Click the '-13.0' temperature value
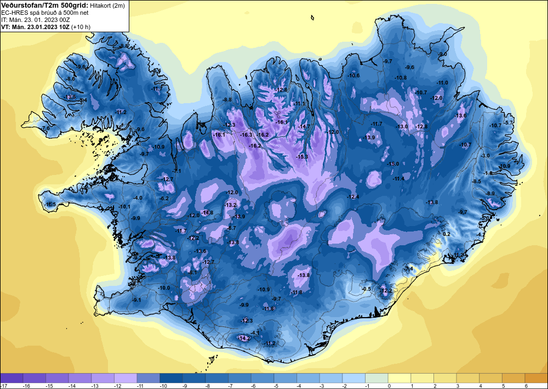 click(x=402, y=127)
